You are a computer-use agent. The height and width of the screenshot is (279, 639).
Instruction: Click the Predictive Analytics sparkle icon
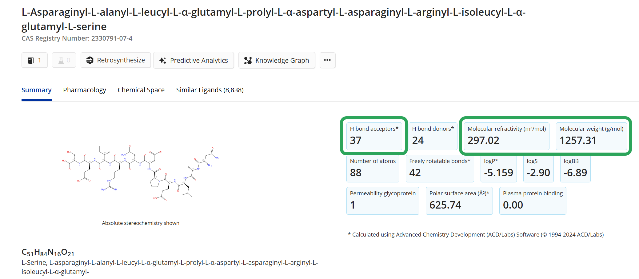click(x=163, y=60)
